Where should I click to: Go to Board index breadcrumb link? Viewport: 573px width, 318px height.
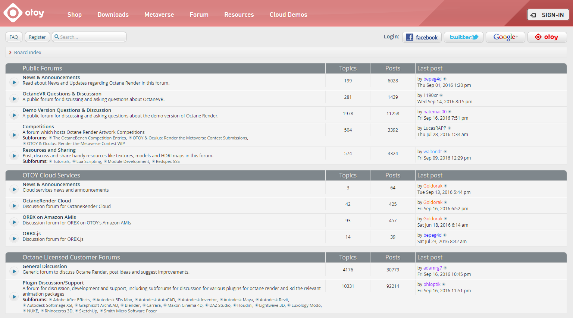28,53
